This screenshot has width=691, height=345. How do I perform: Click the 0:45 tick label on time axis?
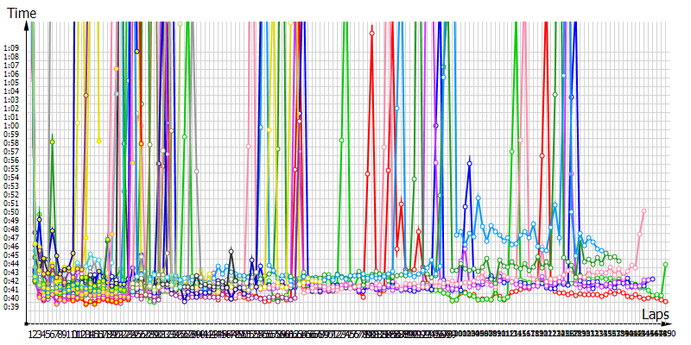click(11, 254)
